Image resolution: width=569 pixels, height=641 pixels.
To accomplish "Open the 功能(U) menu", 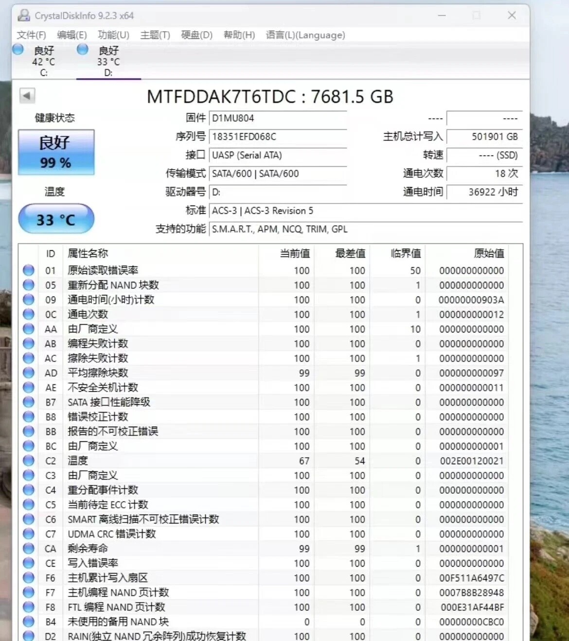I will point(113,35).
